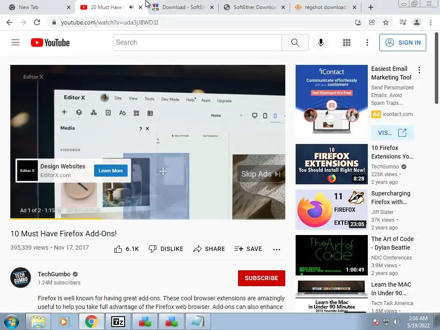The image size is (440, 330).
Task: Open the volume icon in system tray
Action: [x=397, y=322]
